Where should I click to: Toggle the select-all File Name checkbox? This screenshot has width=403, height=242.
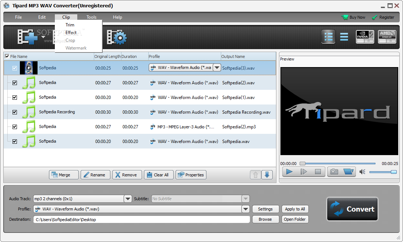click(x=7, y=56)
